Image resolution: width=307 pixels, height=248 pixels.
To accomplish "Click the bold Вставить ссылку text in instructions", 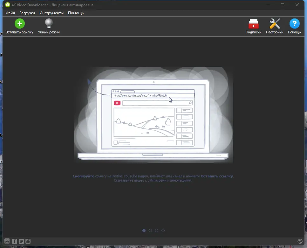I will coord(217,176).
